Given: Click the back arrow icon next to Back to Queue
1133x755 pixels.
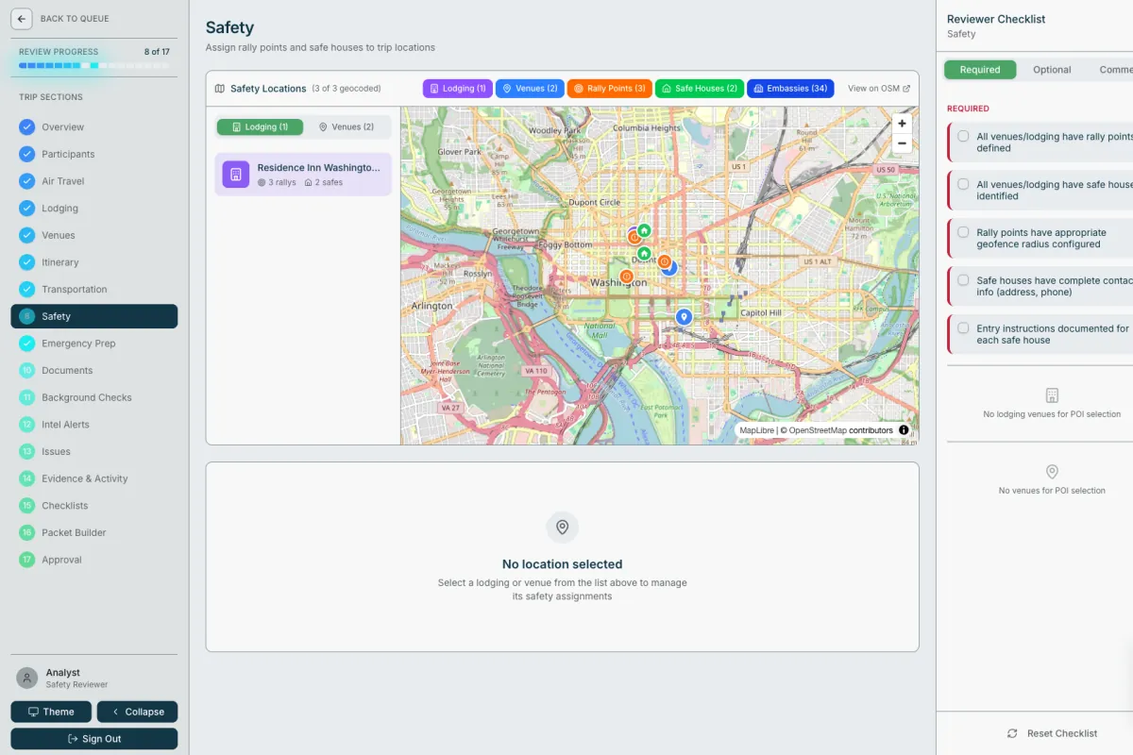Looking at the screenshot, I should coord(22,19).
